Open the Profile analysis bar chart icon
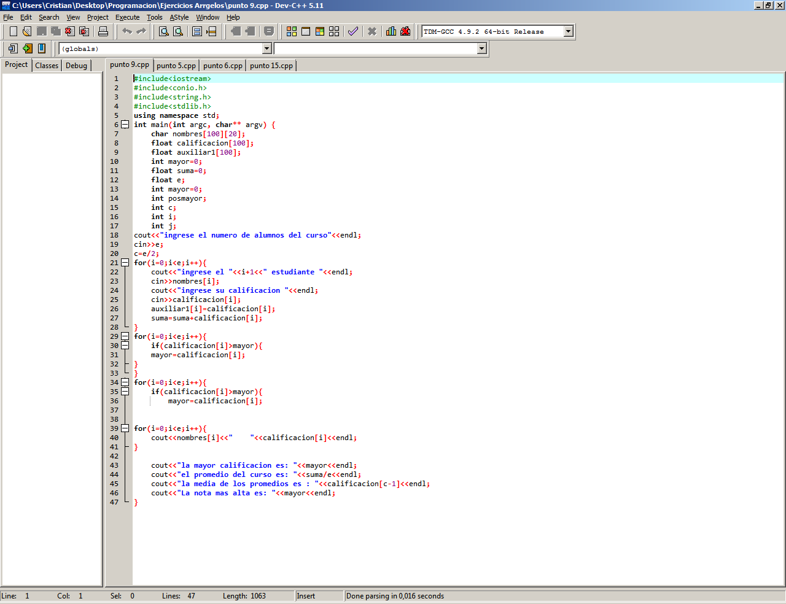This screenshot has width=786, height=604. click(x=391, y=31)
